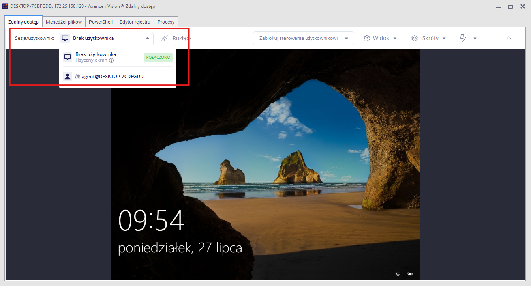
Task: Click the battery icon on the lock screen
Action: click(x=410, y=273)
